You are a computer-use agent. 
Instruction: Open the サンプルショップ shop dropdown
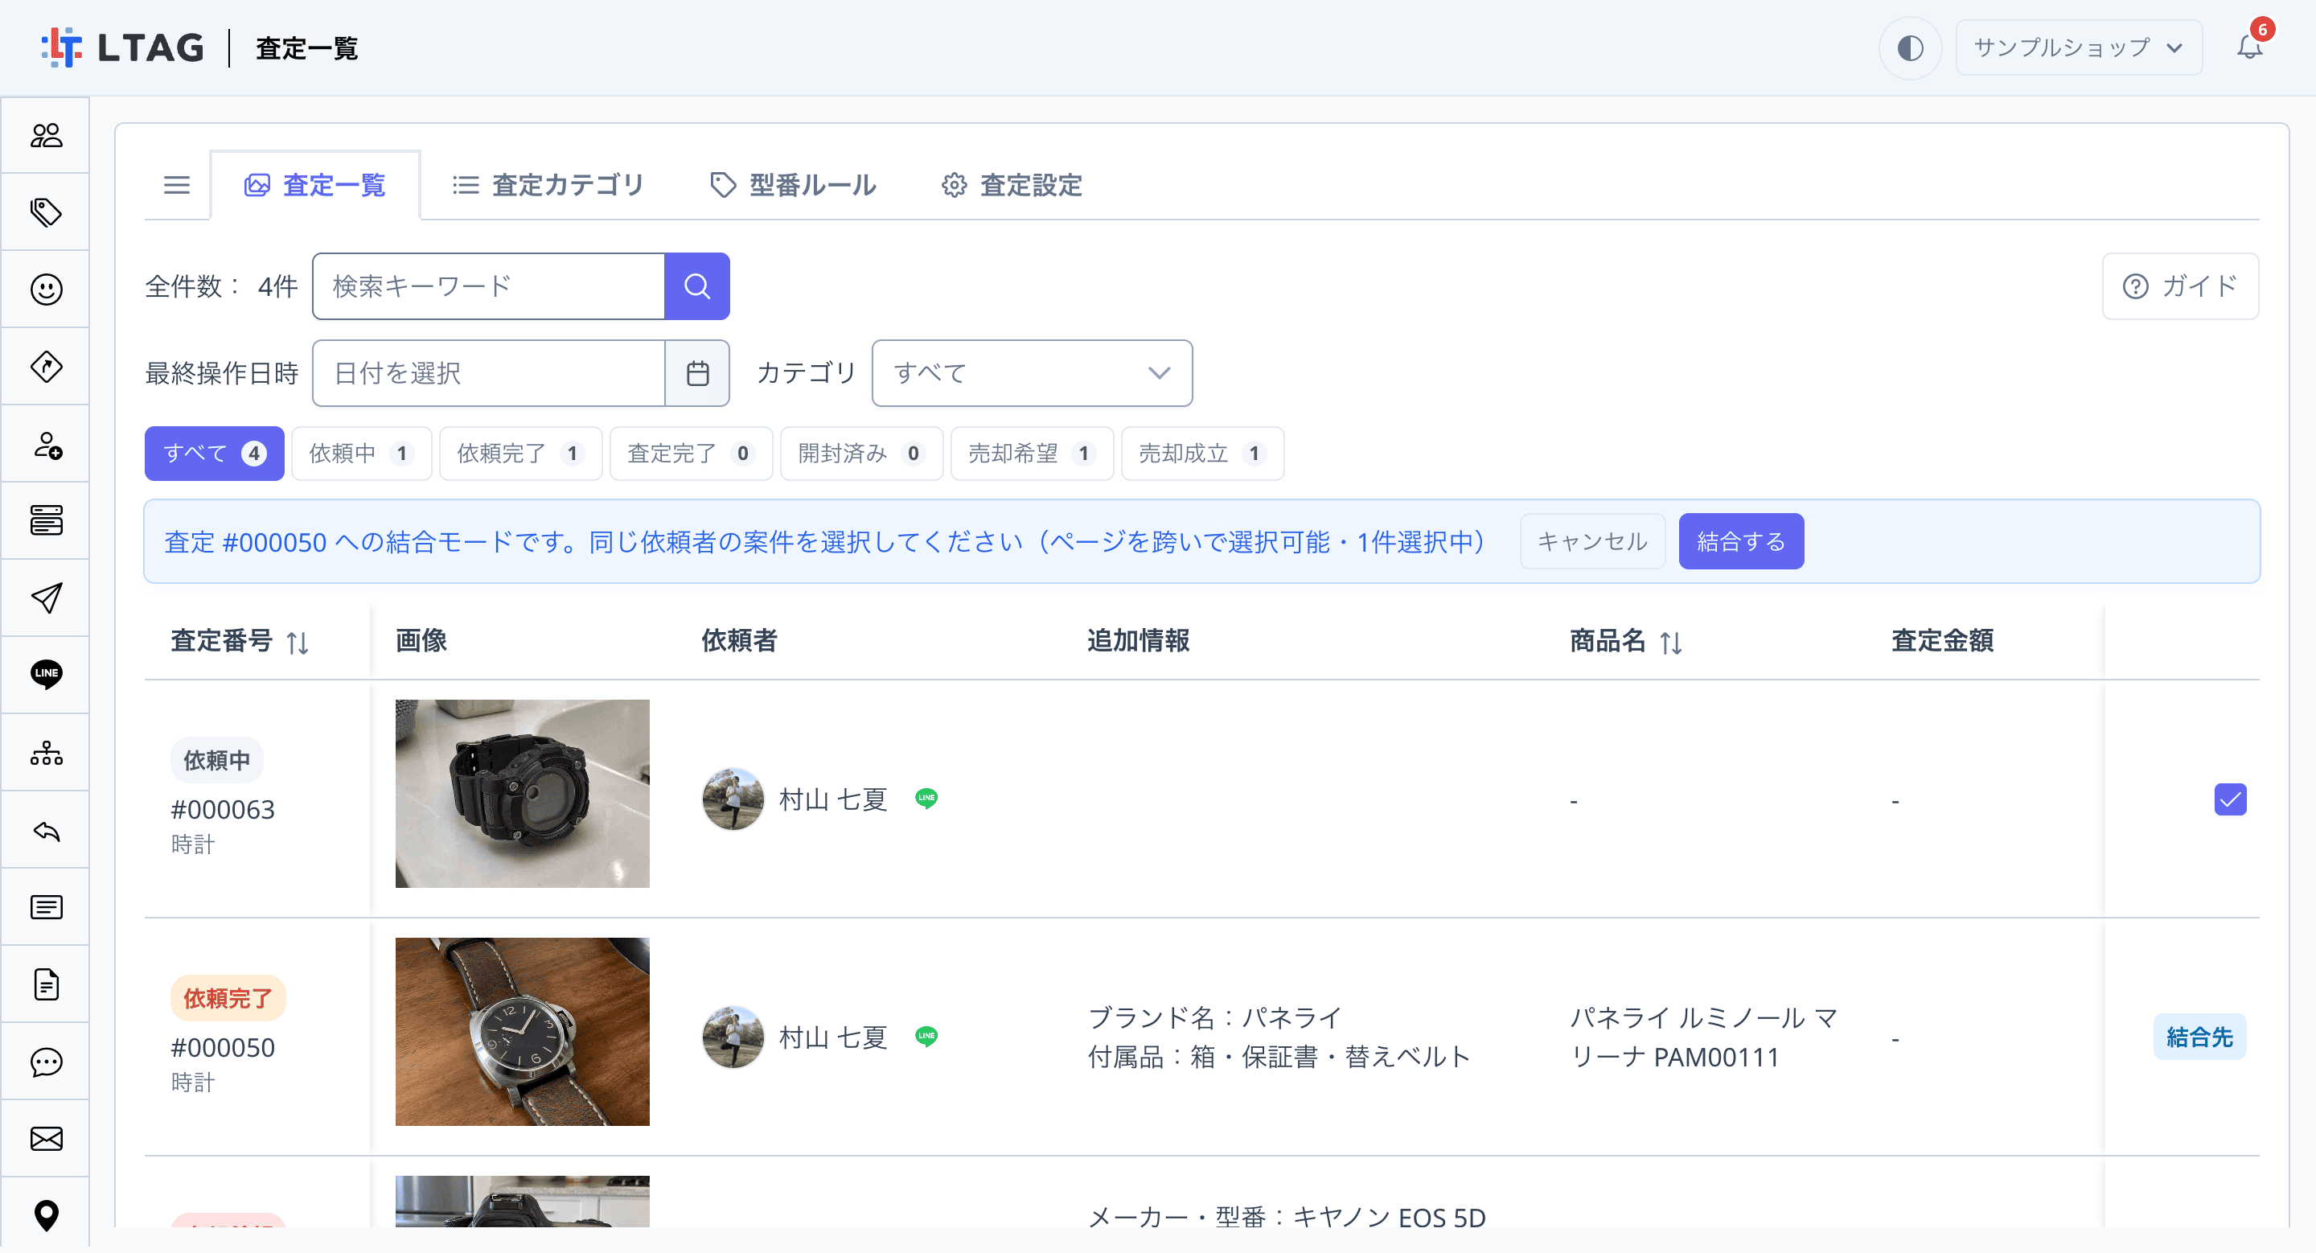pos(2078,47)
